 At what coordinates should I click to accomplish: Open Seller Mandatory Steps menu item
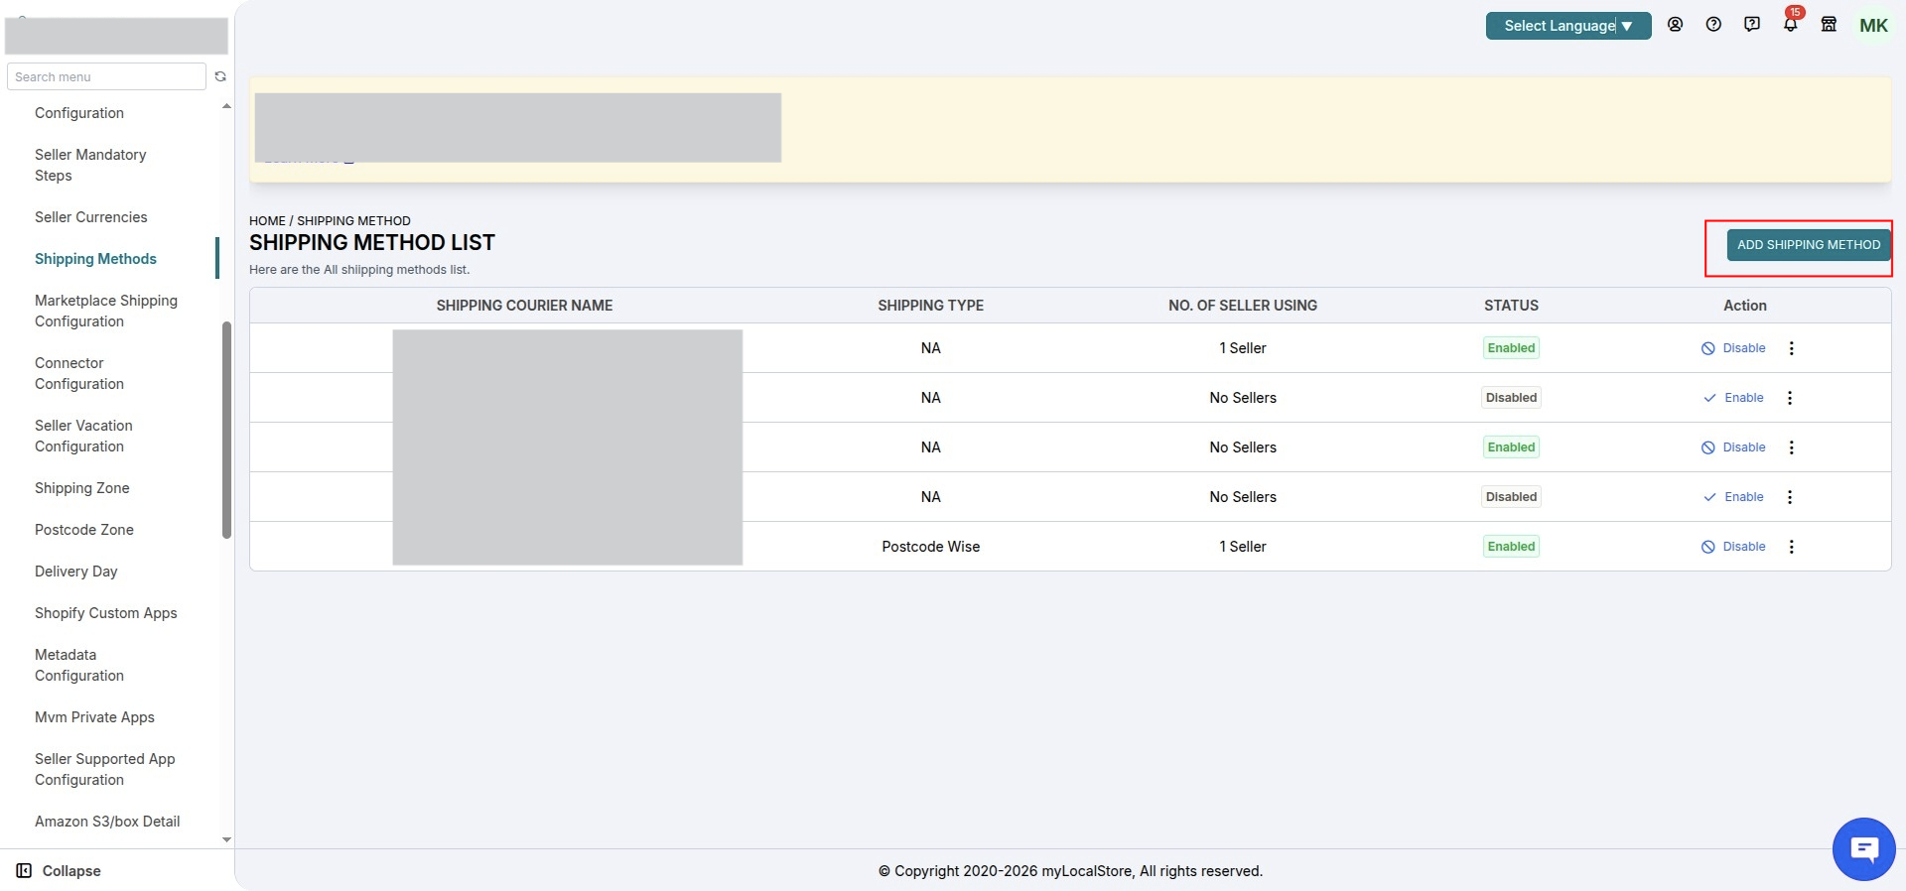[90, 165]
